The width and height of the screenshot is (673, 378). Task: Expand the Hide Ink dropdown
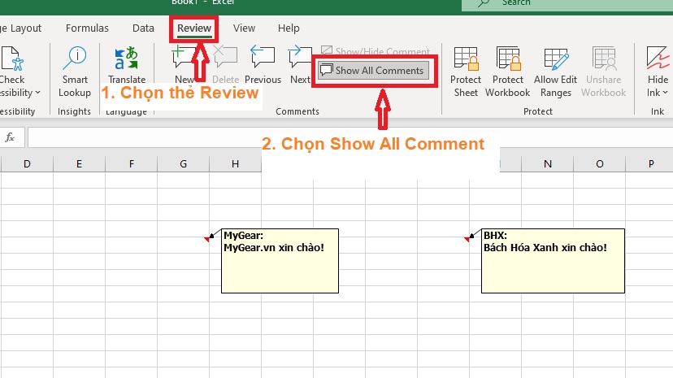[665, 93]
